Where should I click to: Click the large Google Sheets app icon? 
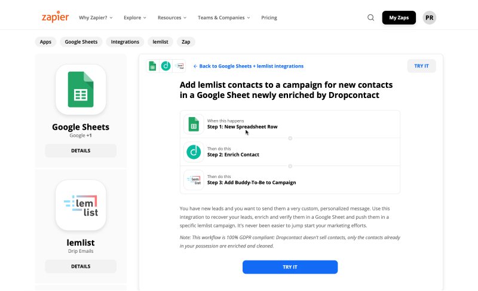pos(81,89)
